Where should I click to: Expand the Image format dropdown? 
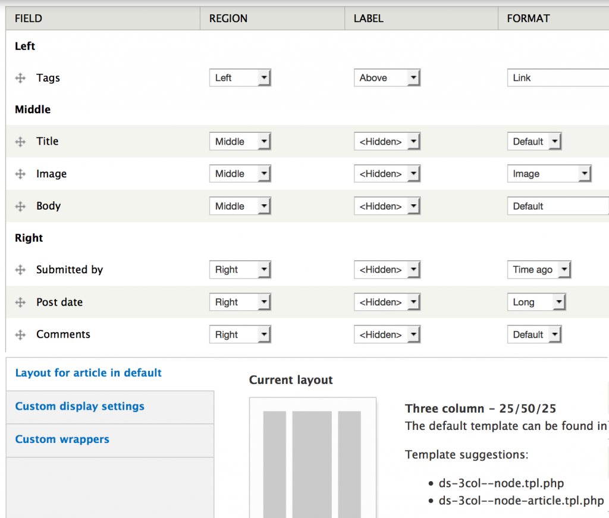pyautogui.click(x=548, y=174)
